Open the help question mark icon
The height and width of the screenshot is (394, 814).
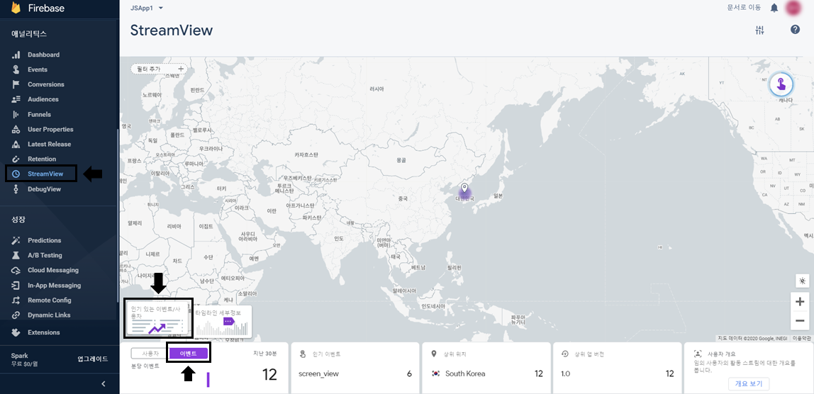[x=795, y=30]
